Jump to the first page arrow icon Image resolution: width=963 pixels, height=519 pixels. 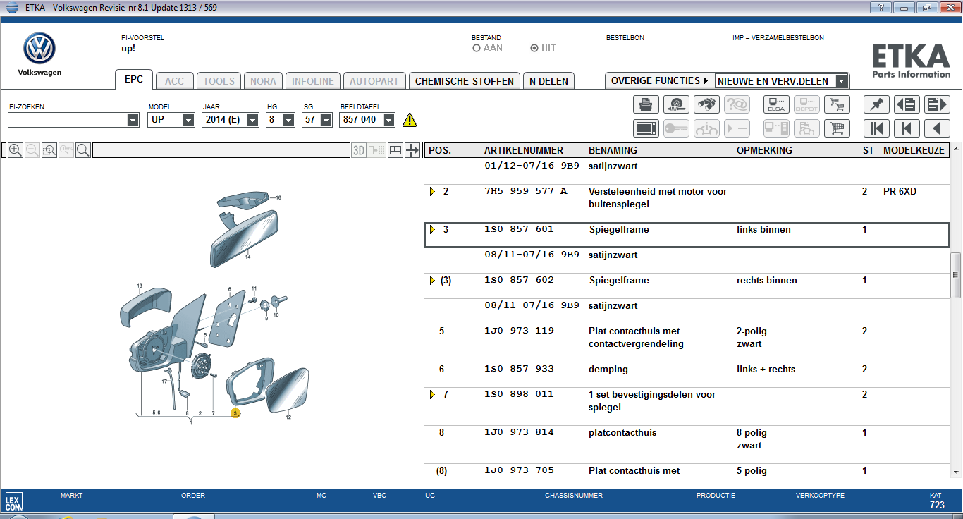876,128
